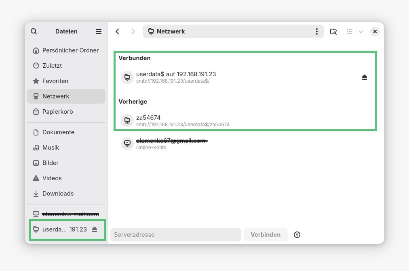Screen dimensions: 409x271
Task: Click the network icon beside za54674
Action: click(127, 121)
